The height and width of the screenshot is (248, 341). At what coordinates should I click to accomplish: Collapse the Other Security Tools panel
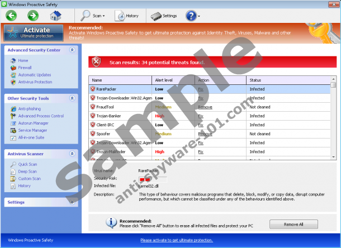[x=72, y=98]
